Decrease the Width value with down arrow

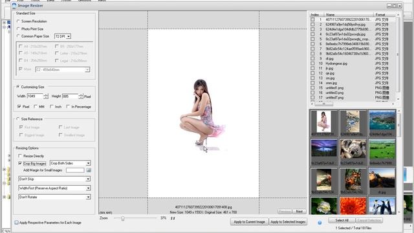[46, 98]
